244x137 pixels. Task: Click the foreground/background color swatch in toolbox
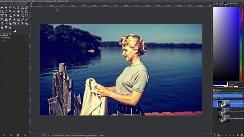(x=14, y=31)
